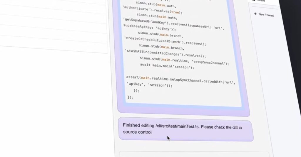This screenshot has width=301, height=157.
Task: Click line stubbing main.realtime 'setupSyncChannel'
Action: 184,61
